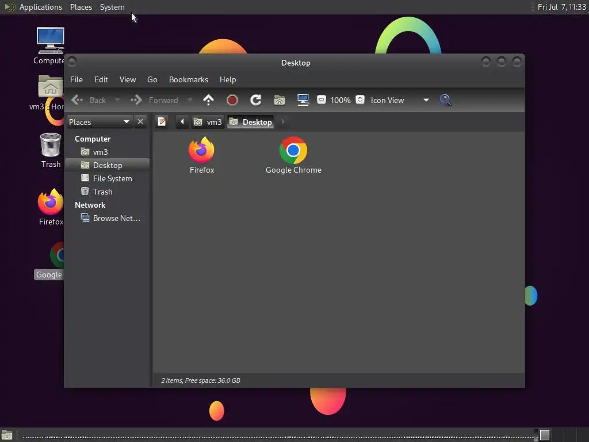
Task: Open the Places panel menu
Action: [x=81, y=7]
